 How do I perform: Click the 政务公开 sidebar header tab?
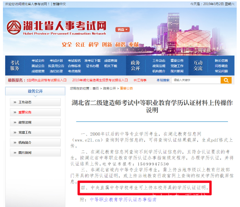tap(35, 91)
